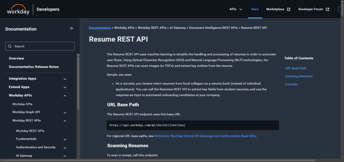
Task: Click the Documentation sidebar title
Action: coord(21,29)
